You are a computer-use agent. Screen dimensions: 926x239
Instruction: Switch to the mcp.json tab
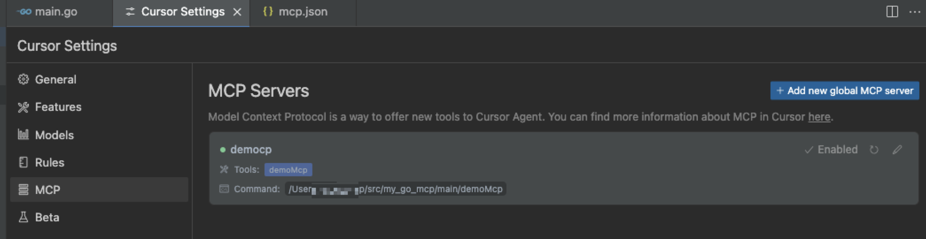[303, 12]
